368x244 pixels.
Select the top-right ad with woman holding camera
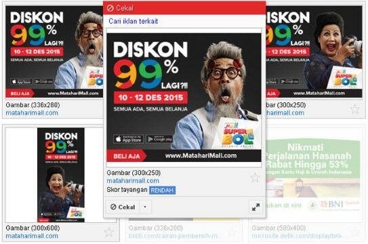click(x=314, y=52)
